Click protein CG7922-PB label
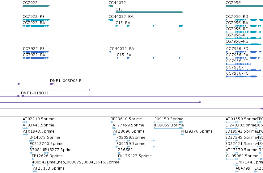 coord(34,49)
